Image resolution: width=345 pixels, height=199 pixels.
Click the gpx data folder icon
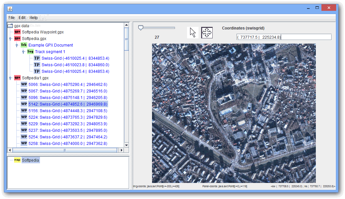click(10, 26)
